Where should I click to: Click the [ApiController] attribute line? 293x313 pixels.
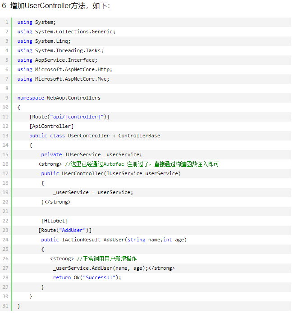coord(51,126)
